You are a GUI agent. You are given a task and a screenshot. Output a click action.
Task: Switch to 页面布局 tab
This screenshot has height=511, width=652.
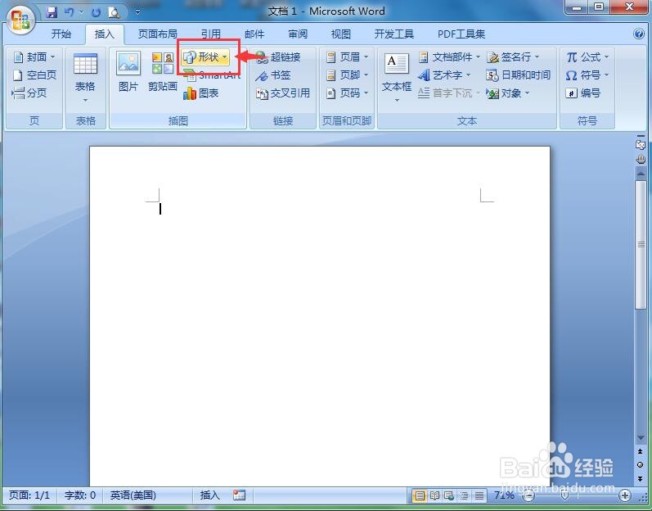pos(157,34)
